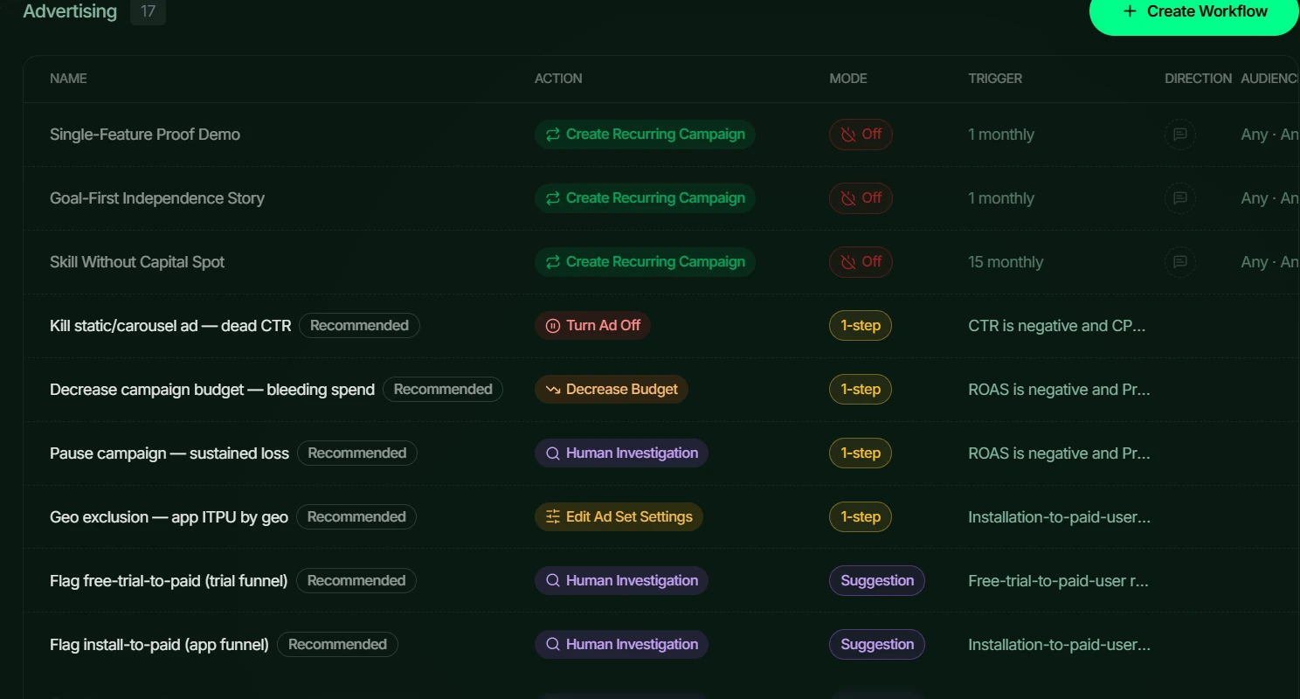1300x699 pixels.
Task: Click 'CTR is negative and CP...' trigger text
Action: coord(1056,326)
